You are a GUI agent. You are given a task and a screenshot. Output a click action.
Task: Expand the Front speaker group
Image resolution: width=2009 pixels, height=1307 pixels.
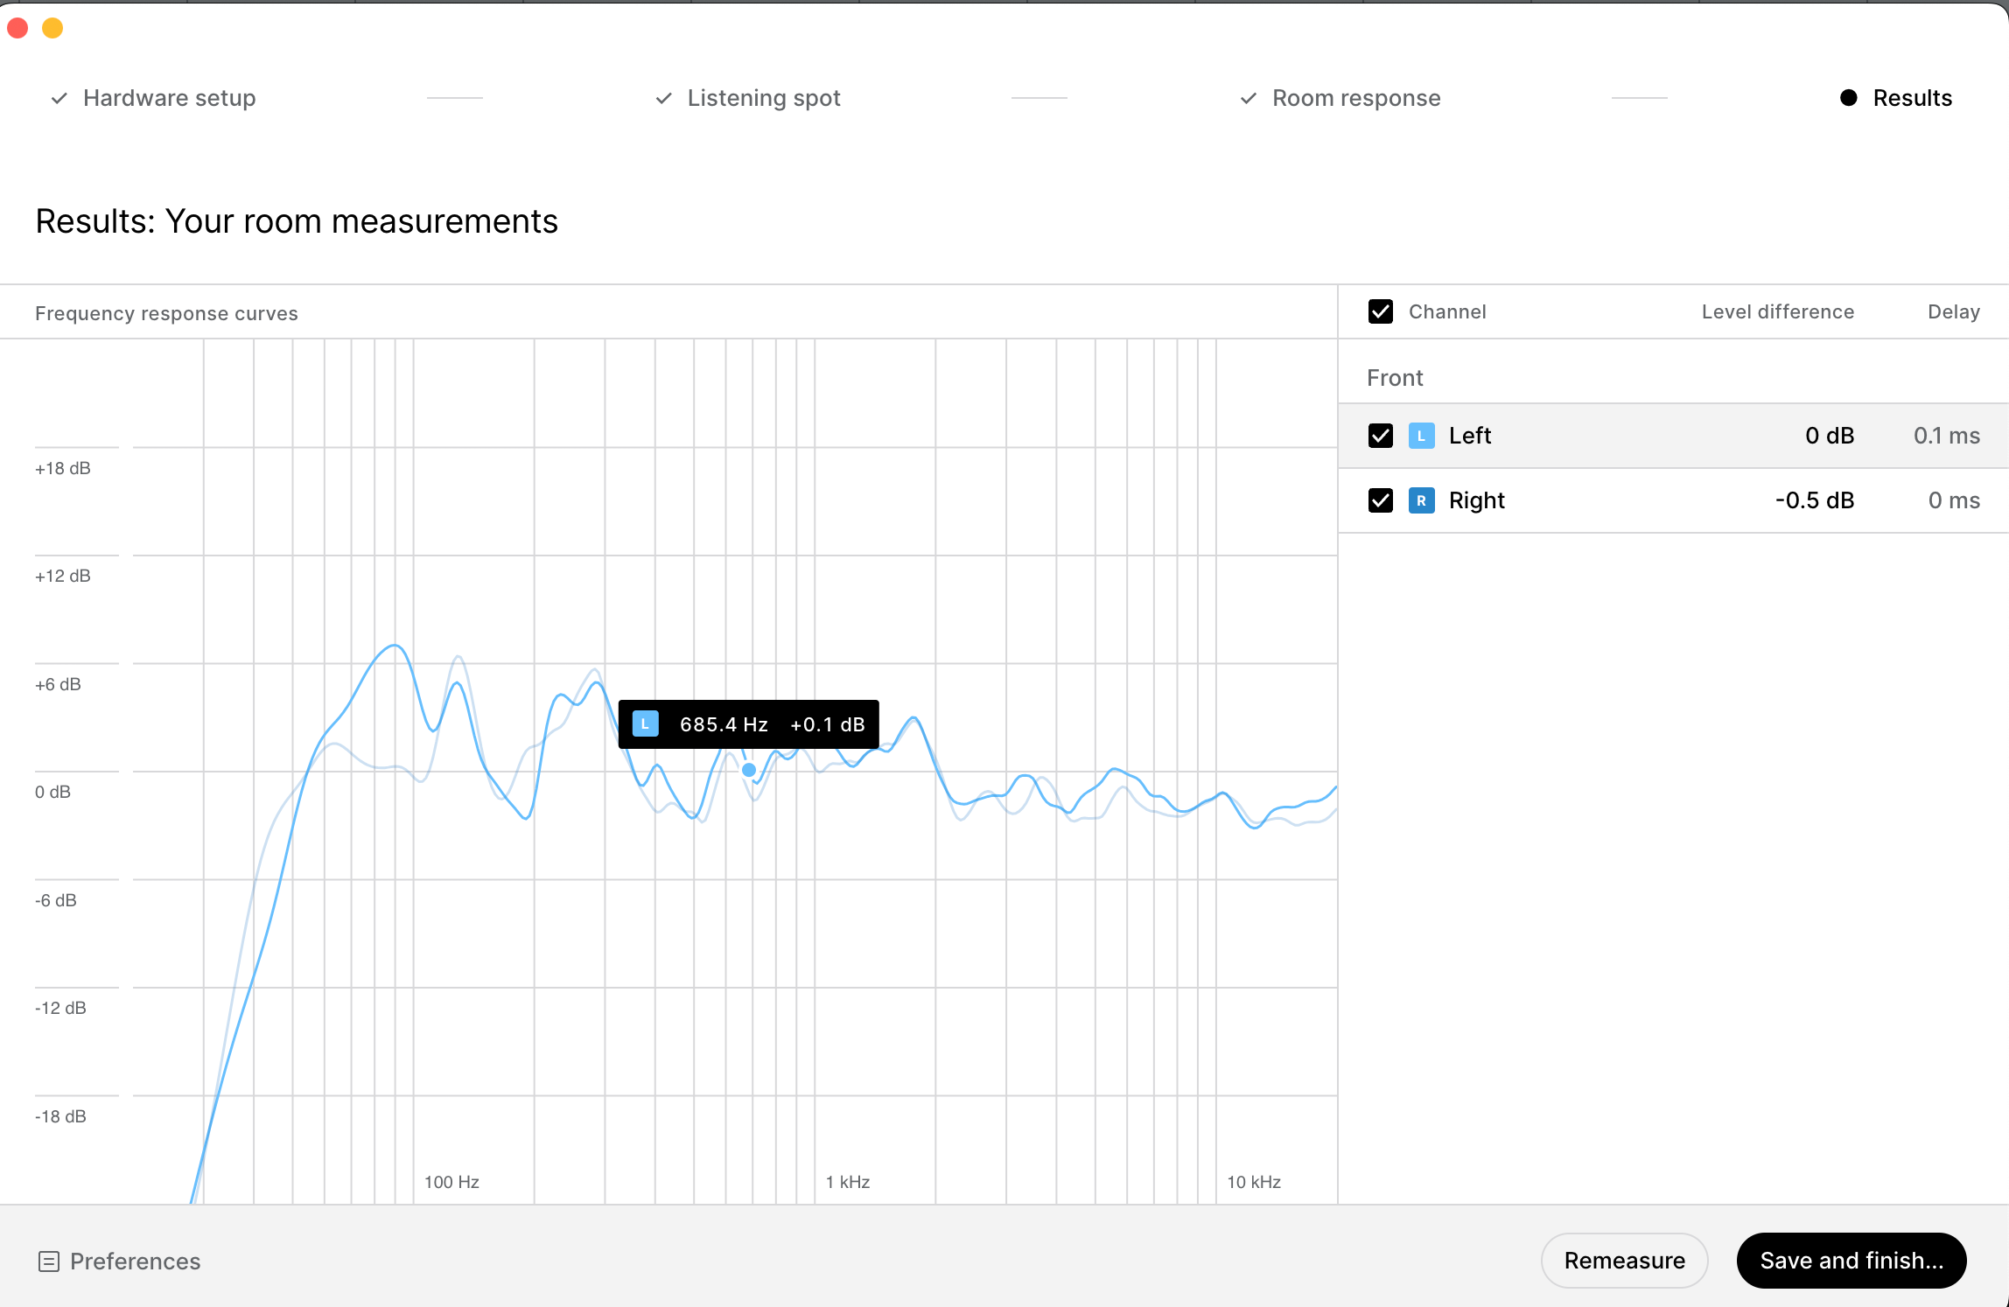[x=1394, y=378]
